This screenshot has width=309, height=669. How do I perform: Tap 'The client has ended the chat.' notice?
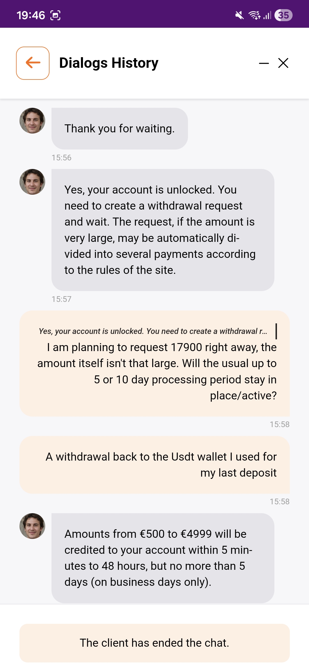(154, 643)
